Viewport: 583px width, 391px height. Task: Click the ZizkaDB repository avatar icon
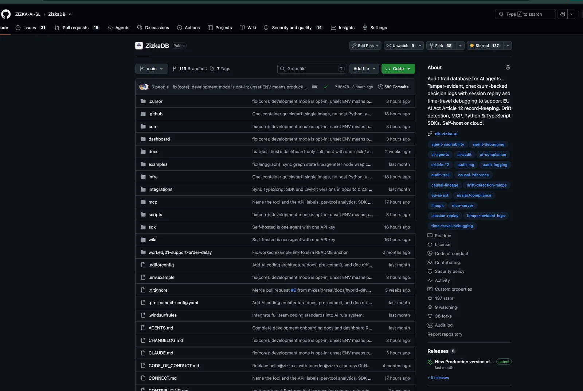tap(139, 45)
